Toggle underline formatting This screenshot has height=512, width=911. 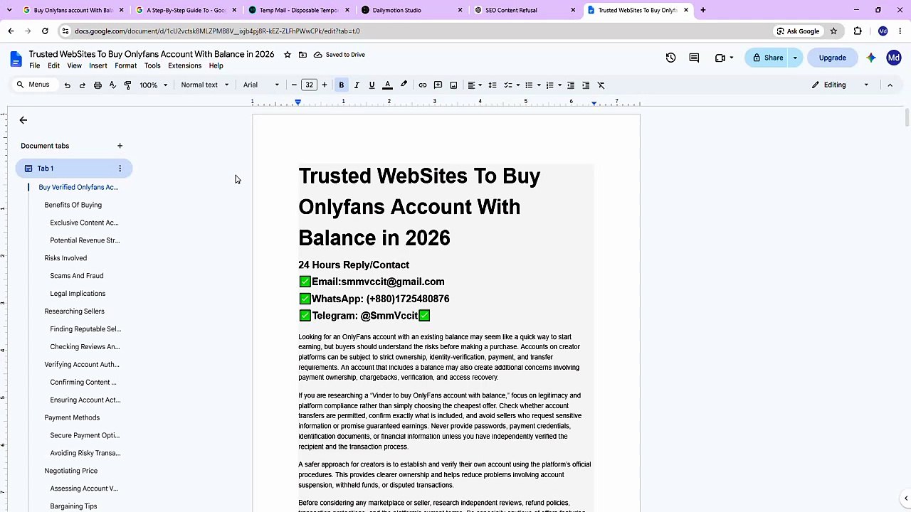(x=372, y=85)
